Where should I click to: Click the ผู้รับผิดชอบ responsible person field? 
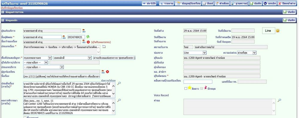click(222, 76)
